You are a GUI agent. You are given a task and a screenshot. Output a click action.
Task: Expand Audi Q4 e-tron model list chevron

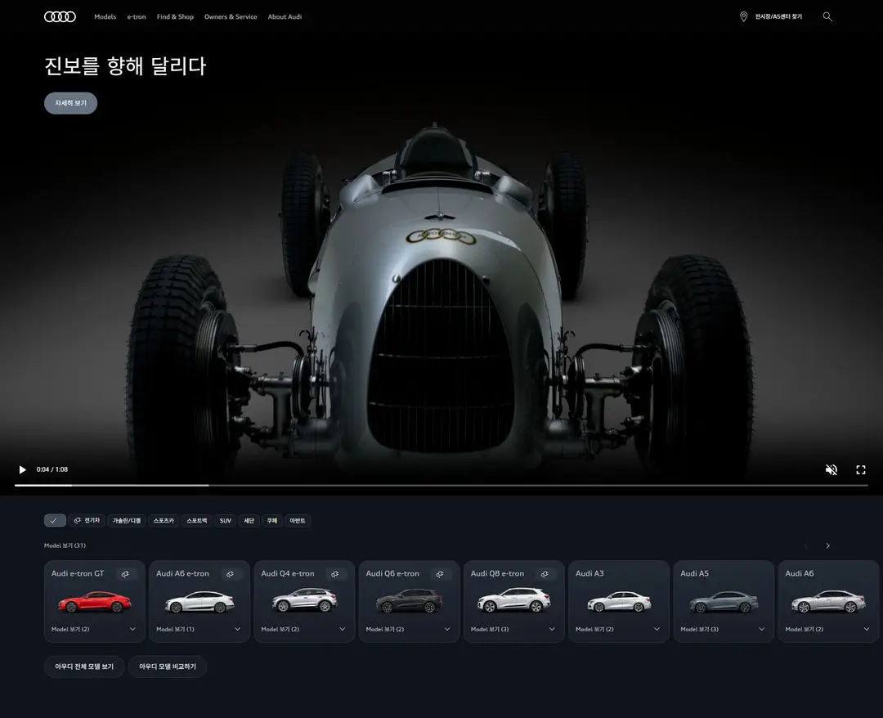(342, 629)
